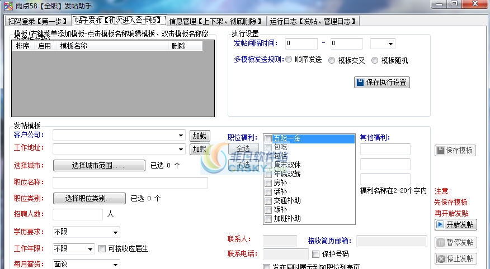490x269 pixels.
Task: Click the 职位名称 input field
Action: 130,182
